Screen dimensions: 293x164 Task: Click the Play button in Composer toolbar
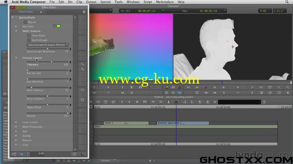pos(238,88)
